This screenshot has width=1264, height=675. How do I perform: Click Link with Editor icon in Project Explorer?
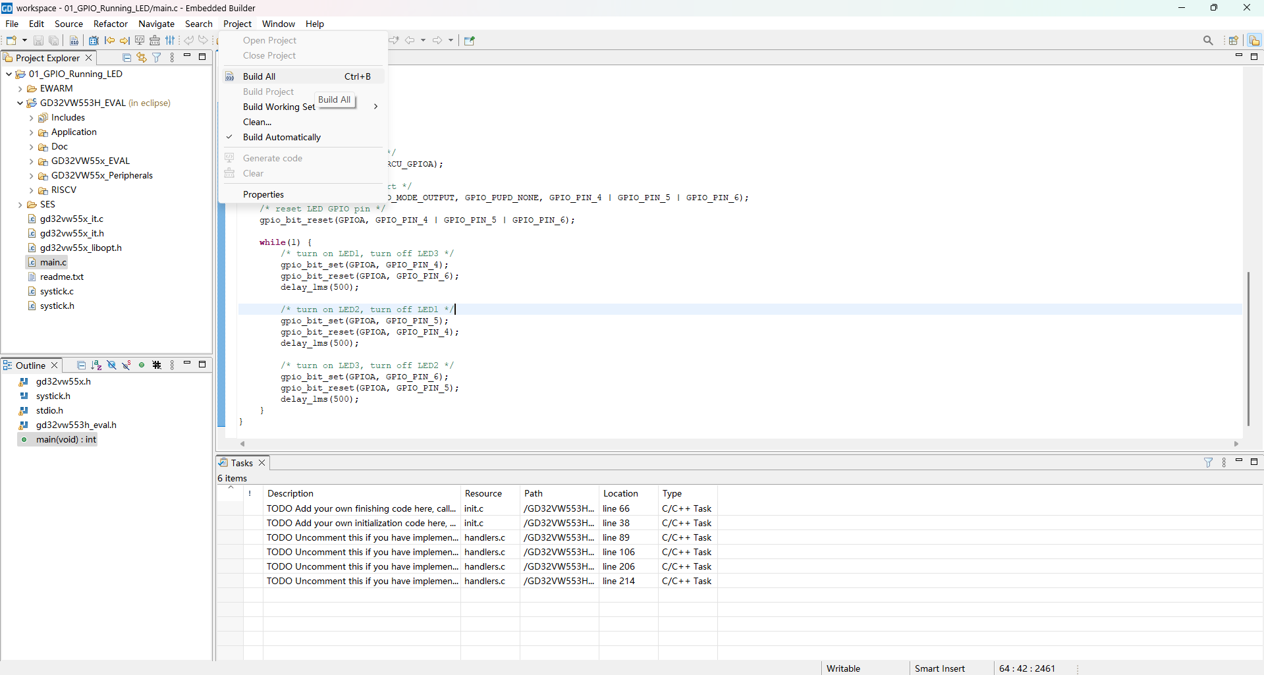142,58
